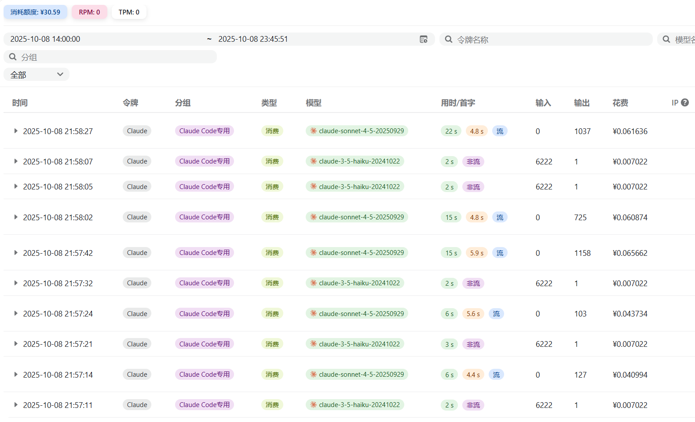Click the search icon in 分组 field
695x422 pixels.
13,57
